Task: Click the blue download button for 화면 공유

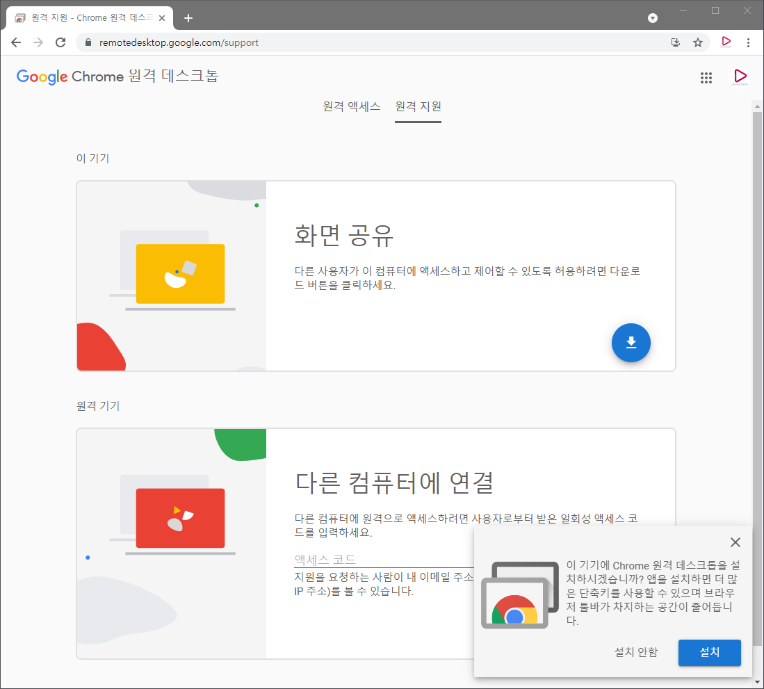Action: [x=631, y=343]
